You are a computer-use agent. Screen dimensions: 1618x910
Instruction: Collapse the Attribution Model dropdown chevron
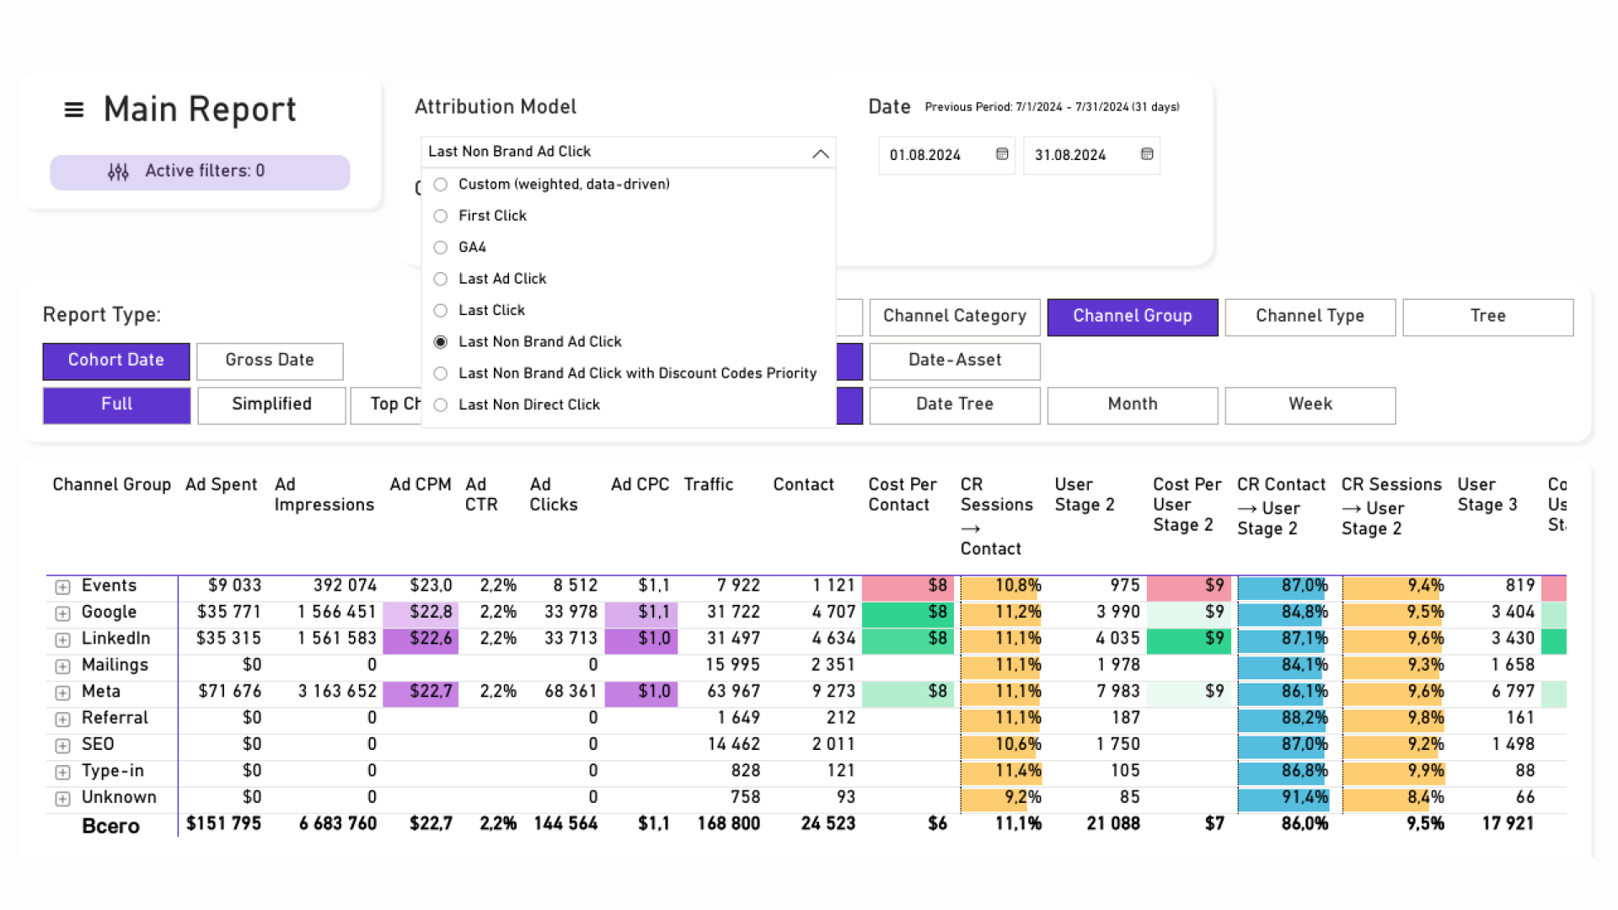[820, 153]
